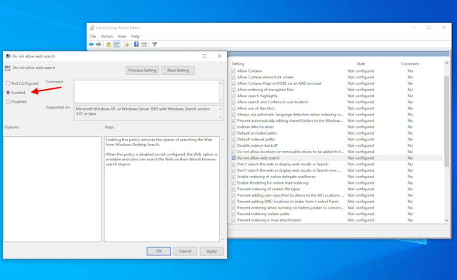Click the Forward arrow in Policy Editor toolbar
This screenshot has height=280, width=457.
(99, 44)
